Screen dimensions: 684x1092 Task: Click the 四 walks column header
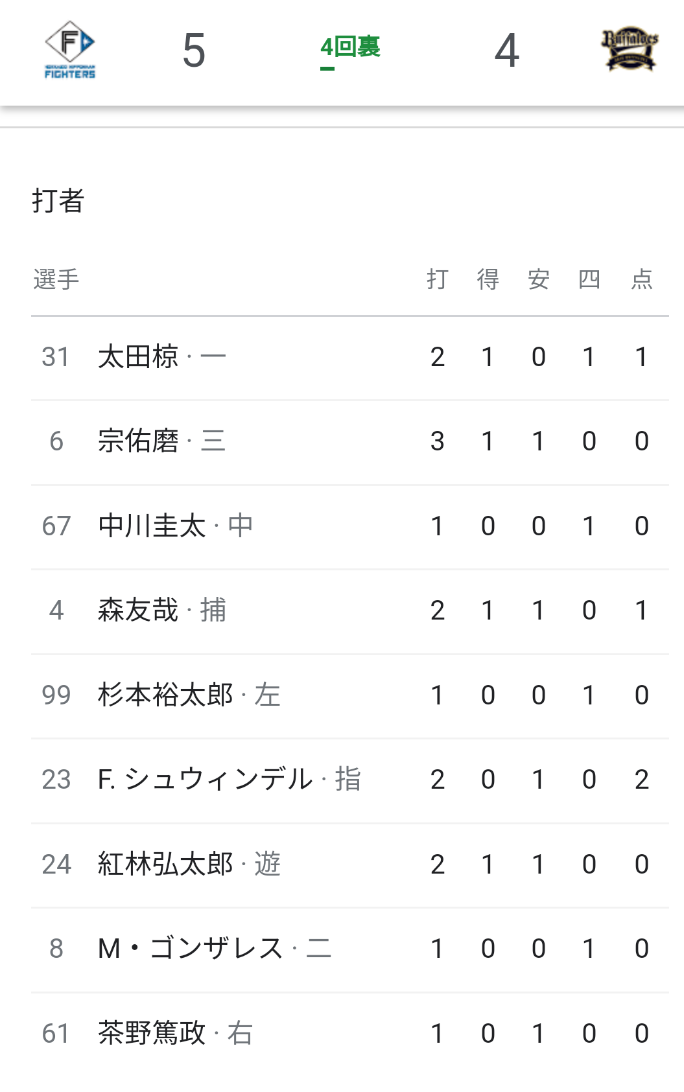(589, 279)
